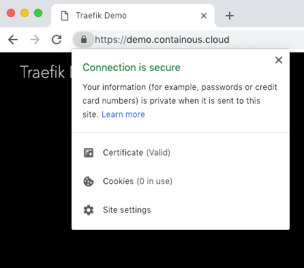Click the padlock icon in address bar
The width and height of the screenshot is (304, 268).
(84, 40)
